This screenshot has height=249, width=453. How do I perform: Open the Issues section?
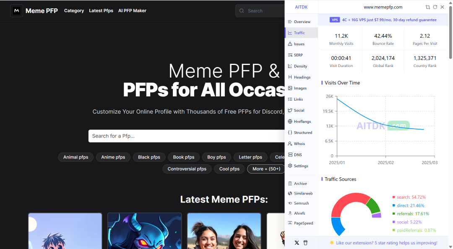(x=301, y=44)
